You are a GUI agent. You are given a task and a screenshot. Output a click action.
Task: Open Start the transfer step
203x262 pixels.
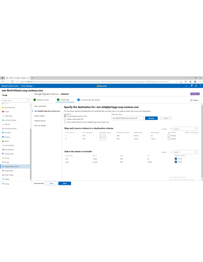coord(40,126)
